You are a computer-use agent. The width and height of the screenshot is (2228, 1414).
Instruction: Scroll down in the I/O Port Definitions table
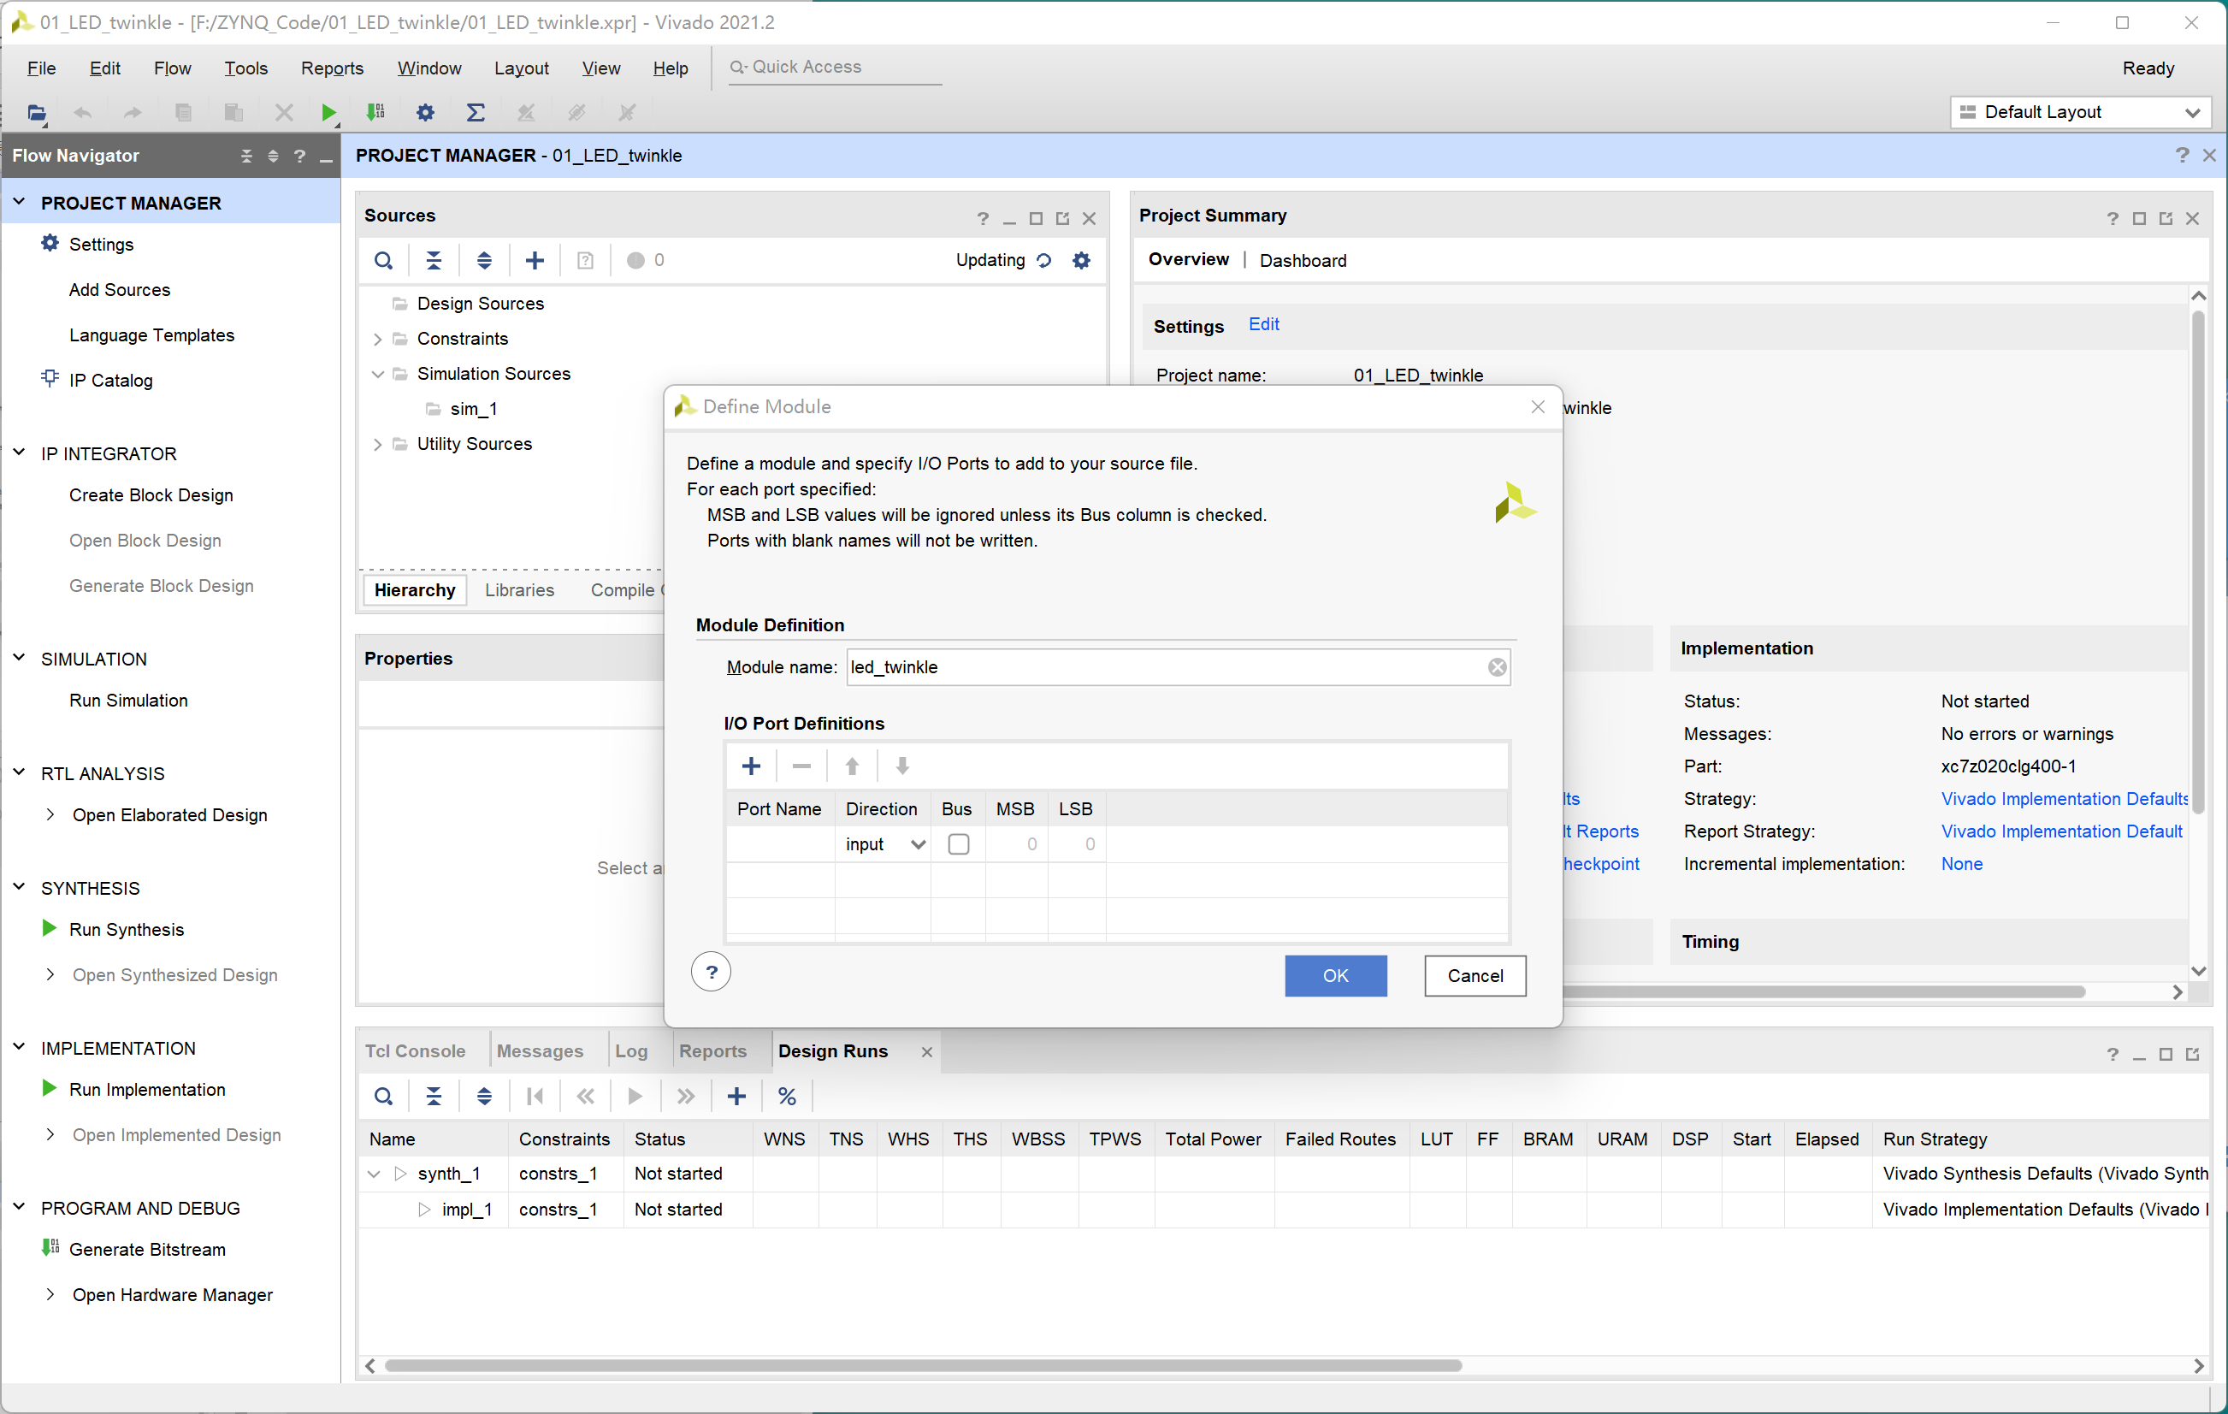coord(903,765)
